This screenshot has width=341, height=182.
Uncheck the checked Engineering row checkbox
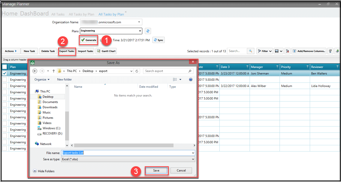[x=4, y=73]
